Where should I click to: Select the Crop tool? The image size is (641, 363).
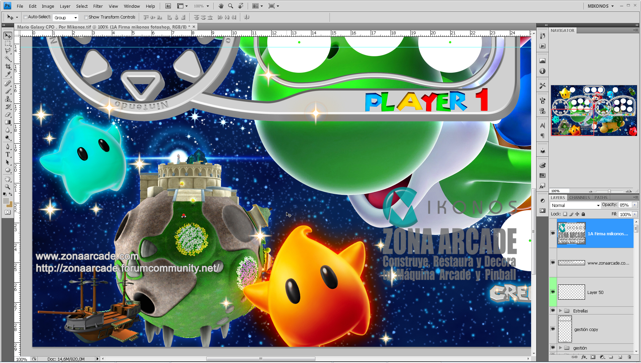tap(8, 67)
